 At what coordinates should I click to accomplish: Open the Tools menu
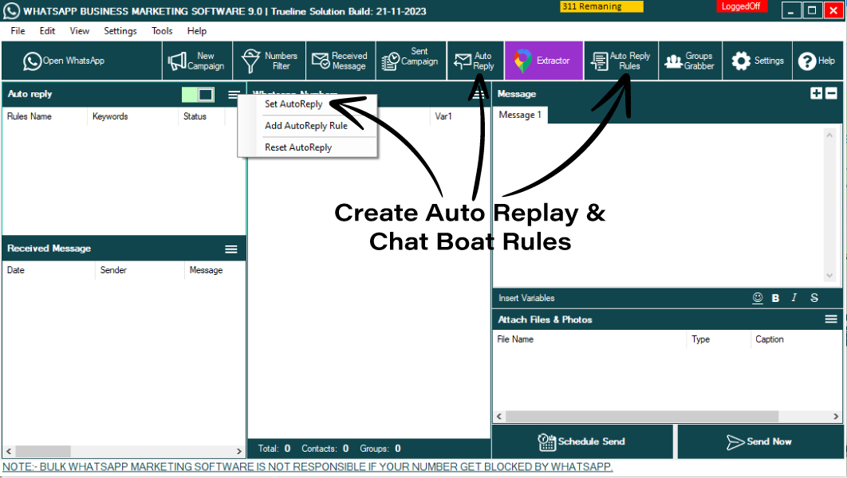click(x=162, y=31)
